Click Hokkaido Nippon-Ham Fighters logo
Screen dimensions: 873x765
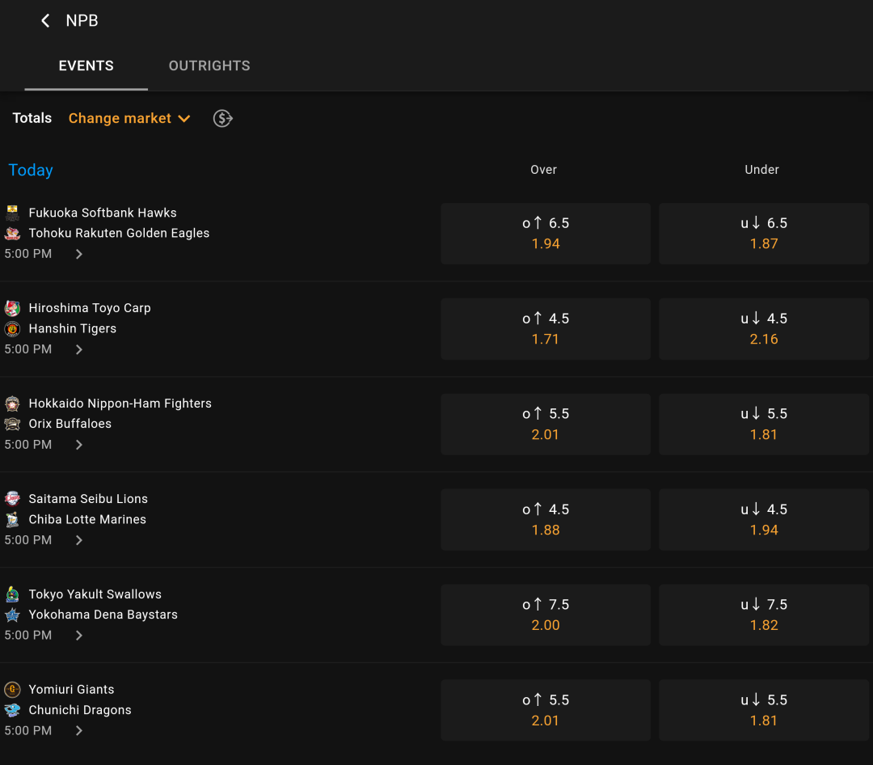[x=12, y=404]
